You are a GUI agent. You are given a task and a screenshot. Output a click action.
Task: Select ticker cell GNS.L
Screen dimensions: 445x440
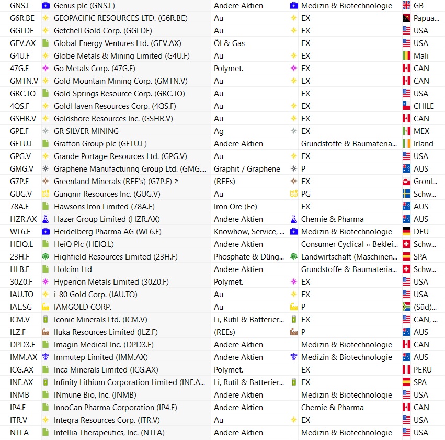click(20, 5)
